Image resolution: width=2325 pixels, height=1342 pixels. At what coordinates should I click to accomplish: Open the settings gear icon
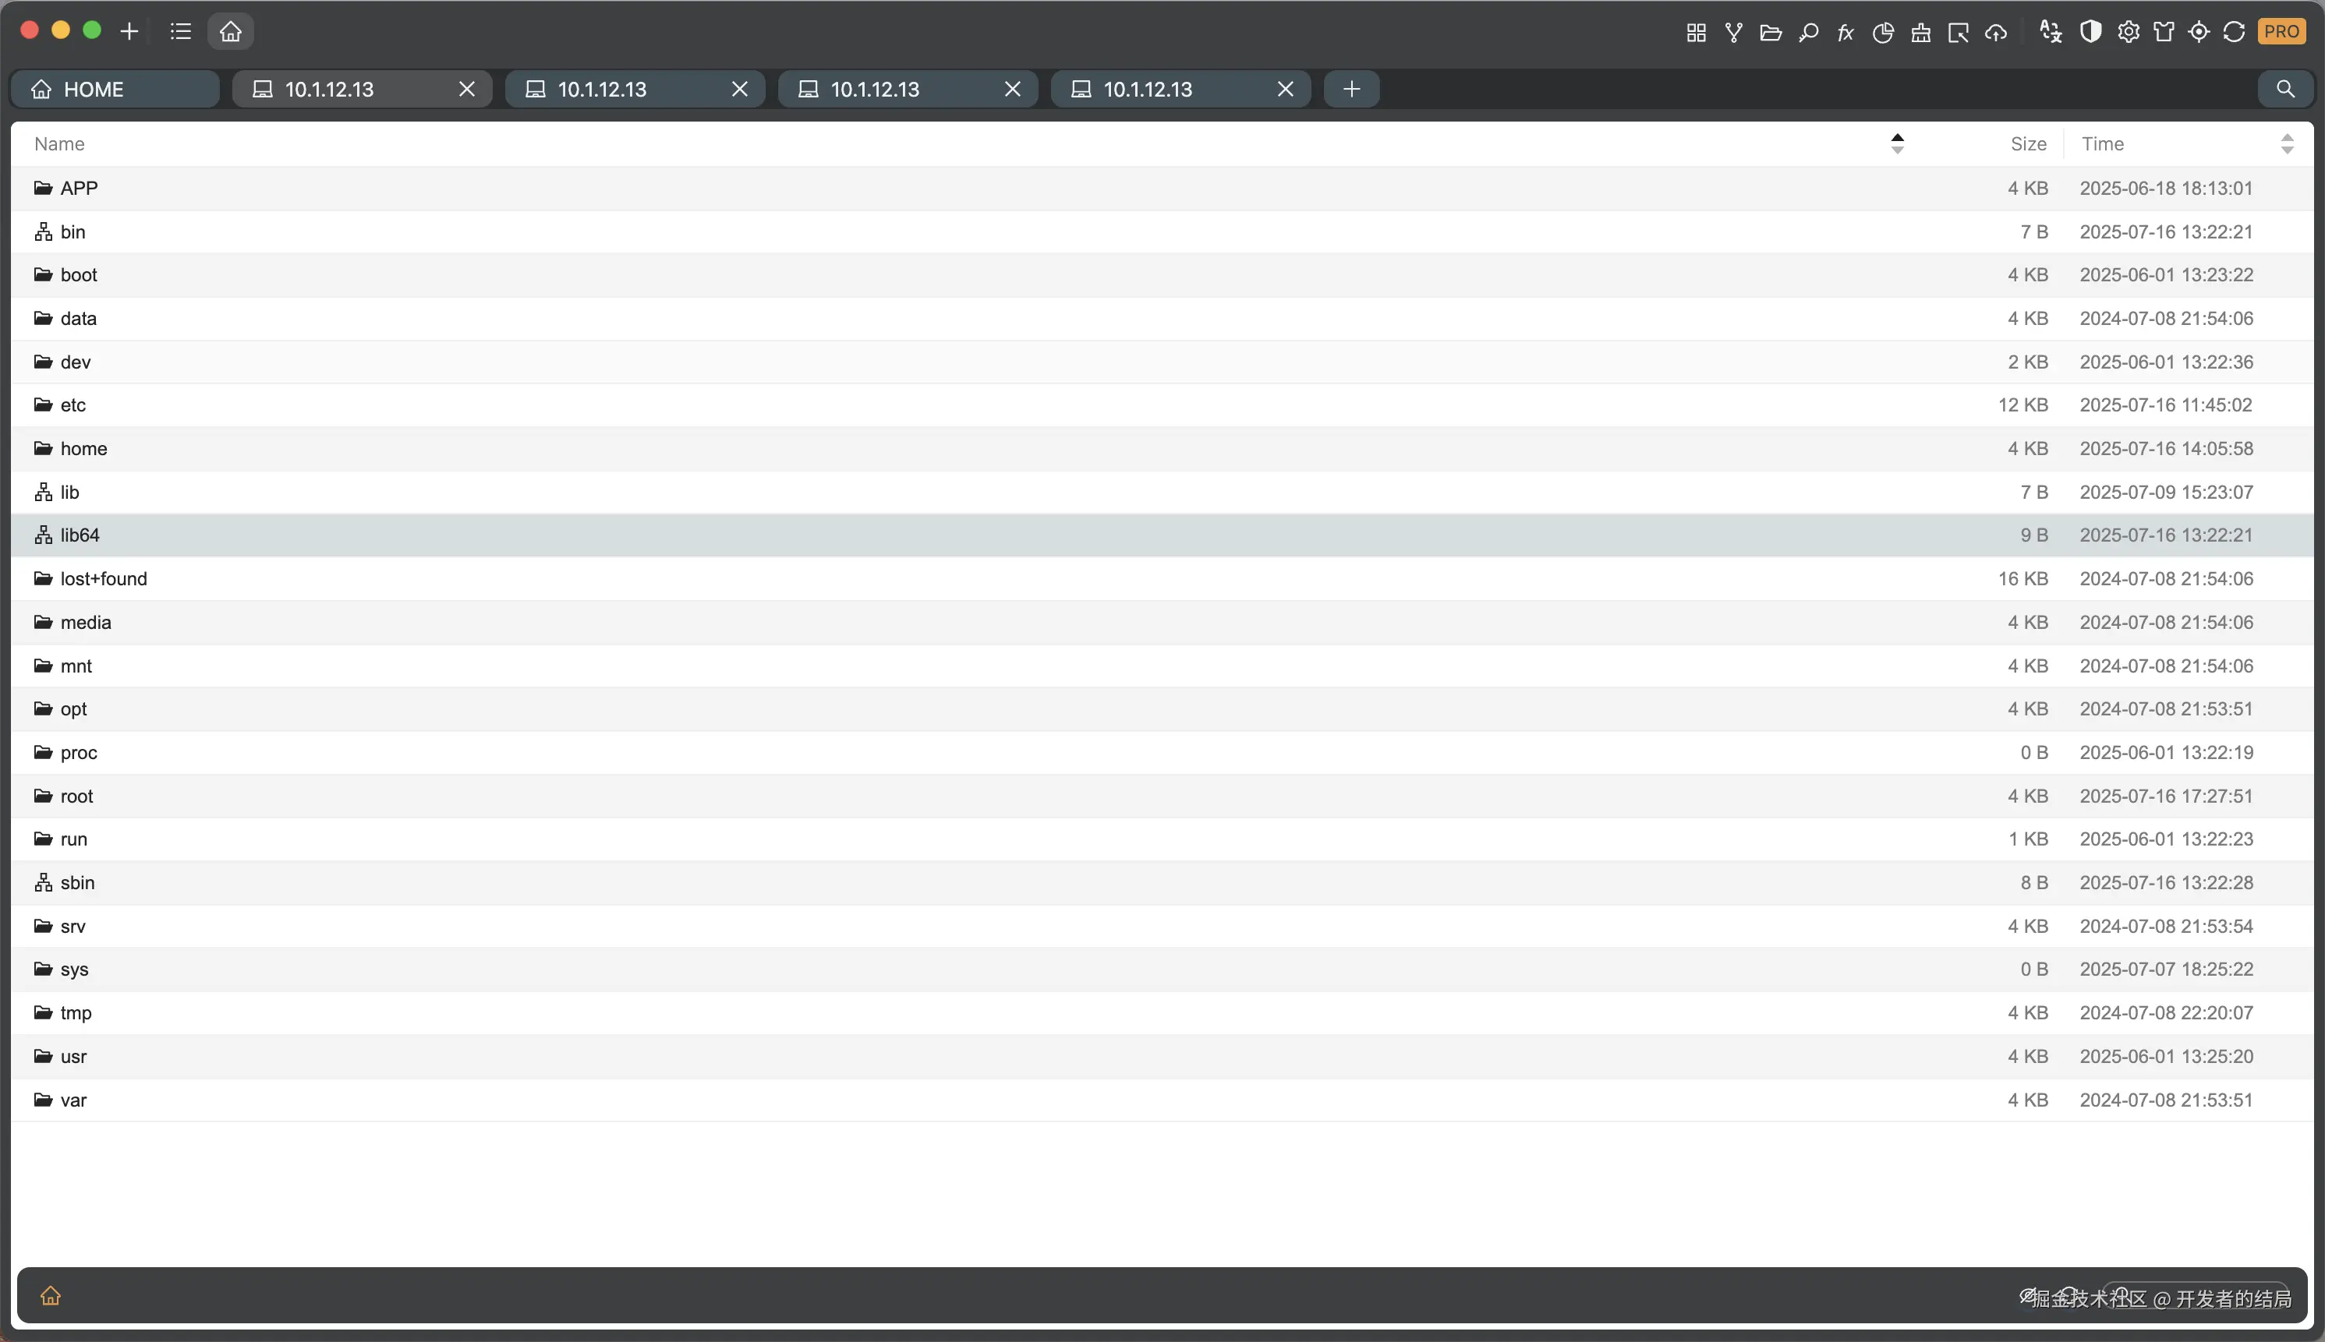[x=2128, y=32]
